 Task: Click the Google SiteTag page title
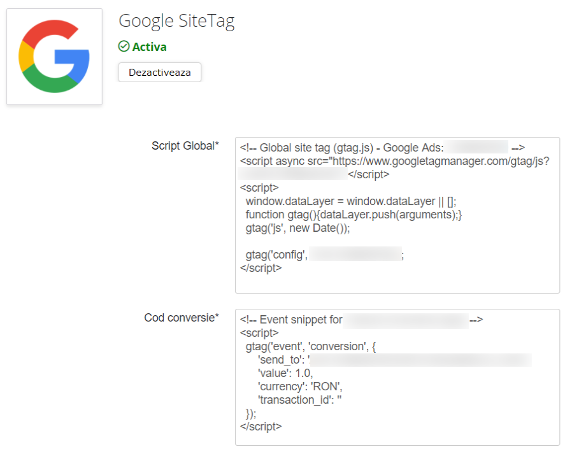pos(176,21)
